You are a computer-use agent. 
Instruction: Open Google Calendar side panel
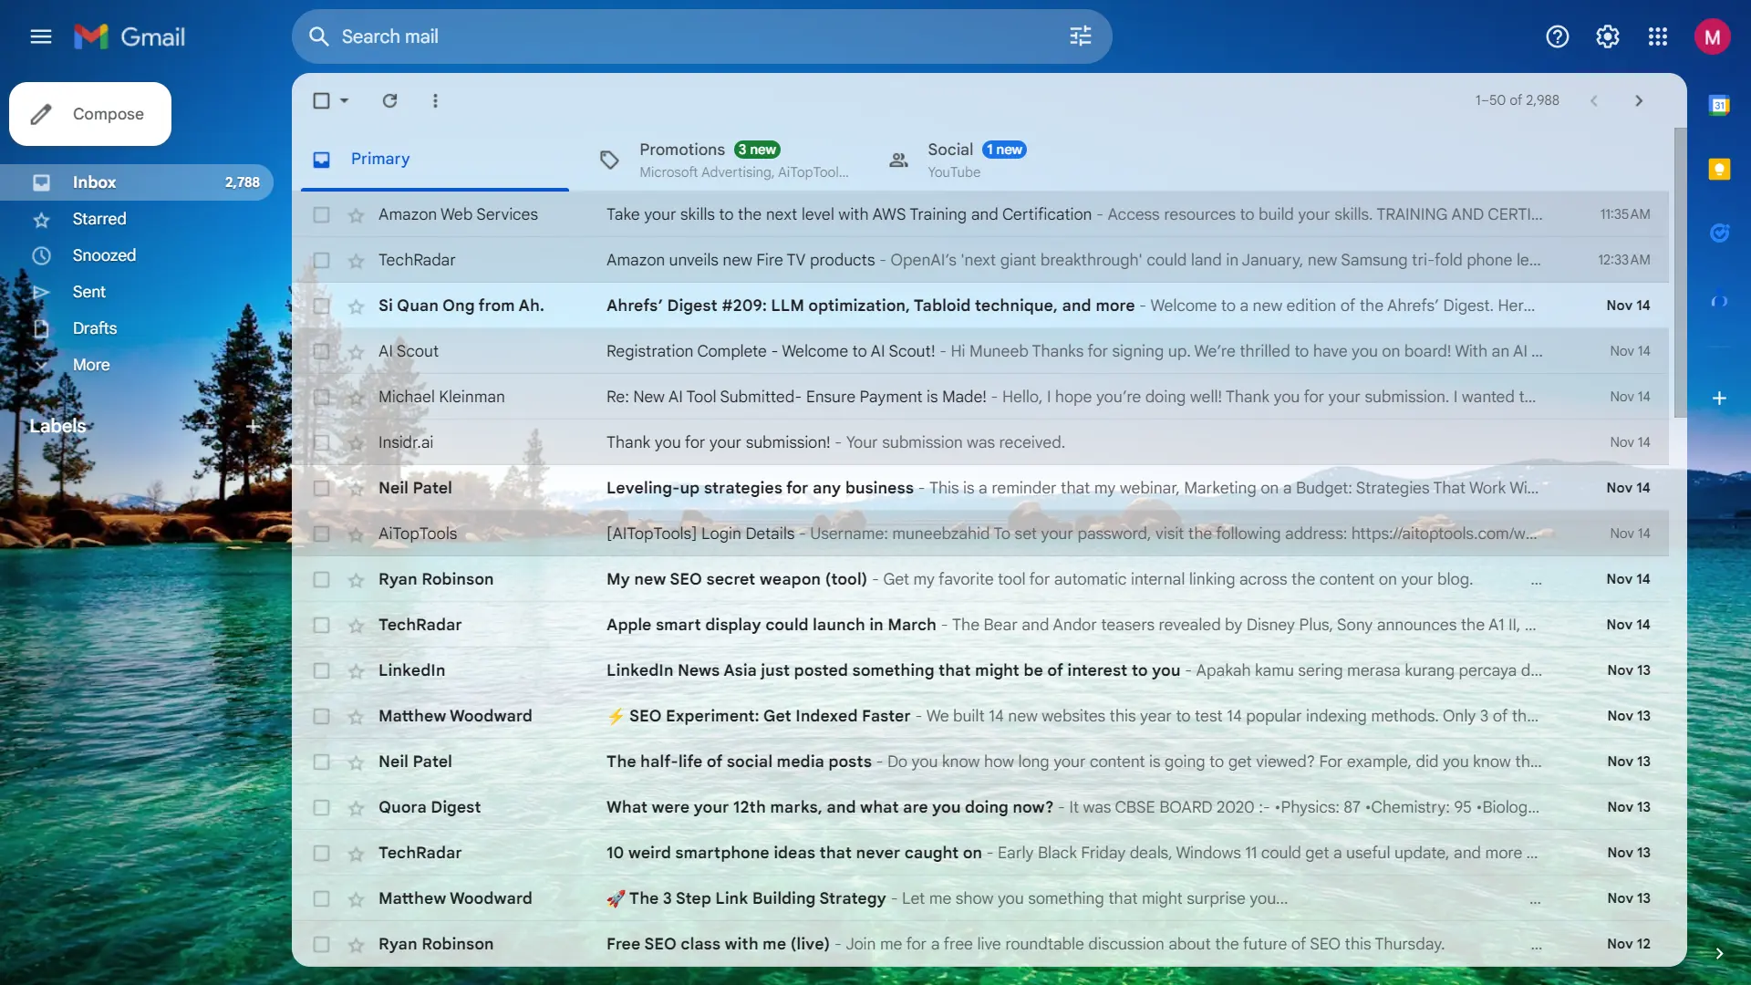1719,105
